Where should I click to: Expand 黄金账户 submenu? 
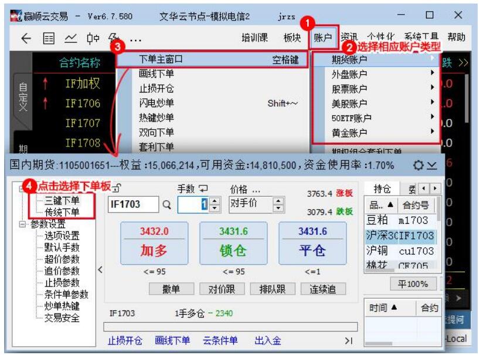coord(376,133)
